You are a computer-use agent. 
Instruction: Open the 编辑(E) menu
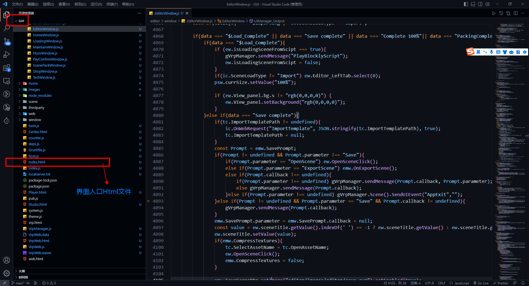(x=33, y=4)
